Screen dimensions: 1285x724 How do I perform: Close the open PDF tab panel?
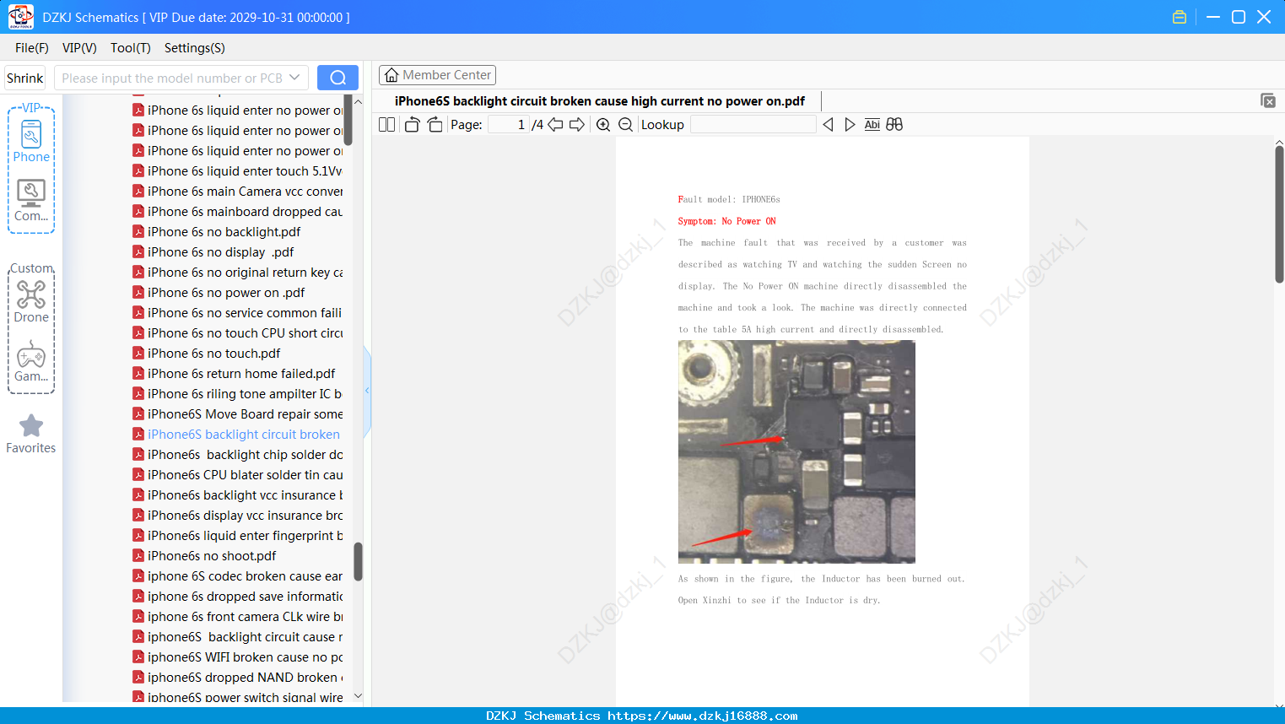click(x=1267, y=100)
